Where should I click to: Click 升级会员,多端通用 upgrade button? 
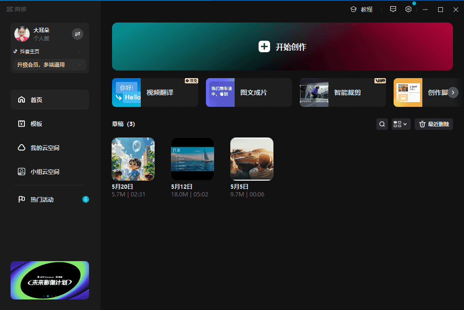[49, 65]
